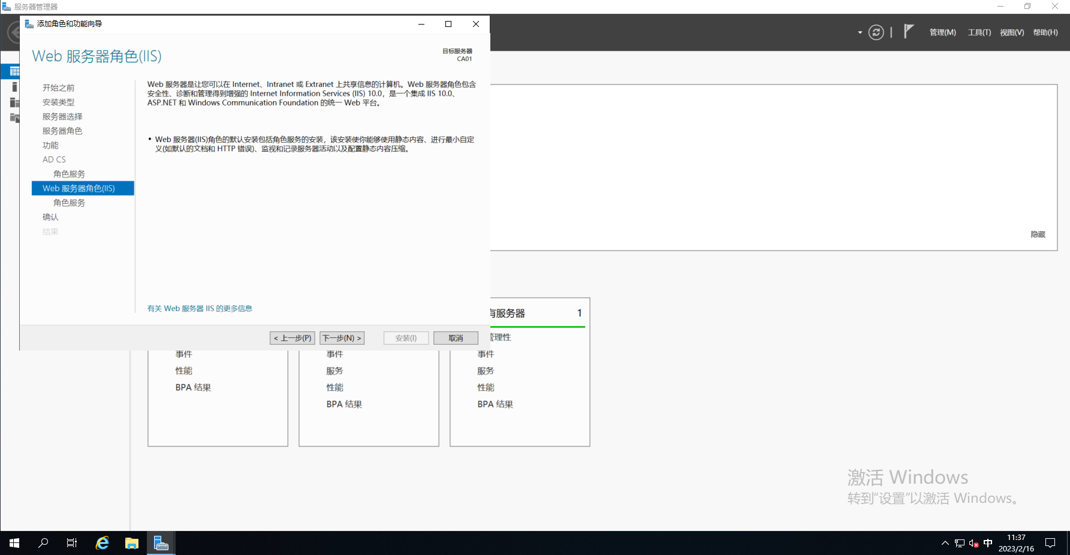The image size is (1070, 555).
Task: Show hidden system tray icons chevron
Action: (945, 544)
